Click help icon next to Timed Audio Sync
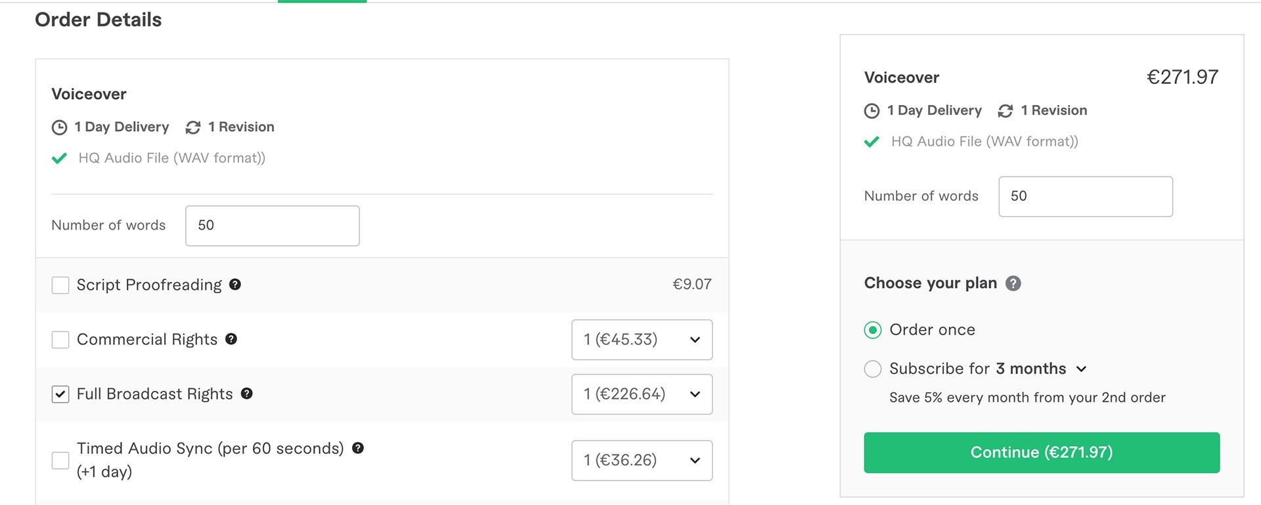1261x505 pixels. [358, 448]
